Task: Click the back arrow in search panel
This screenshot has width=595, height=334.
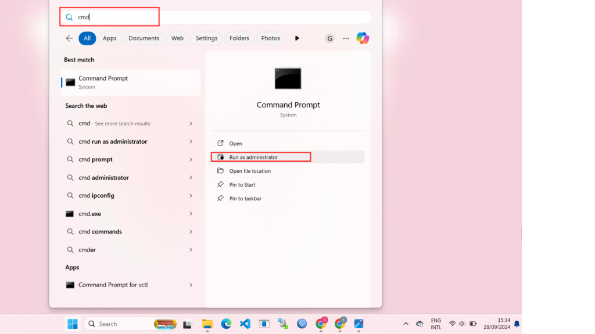Action: point(70,38)
